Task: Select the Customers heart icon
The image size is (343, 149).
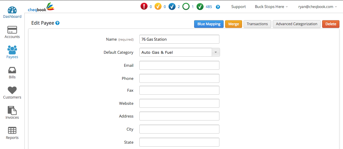Action: (x=12, y=90)
